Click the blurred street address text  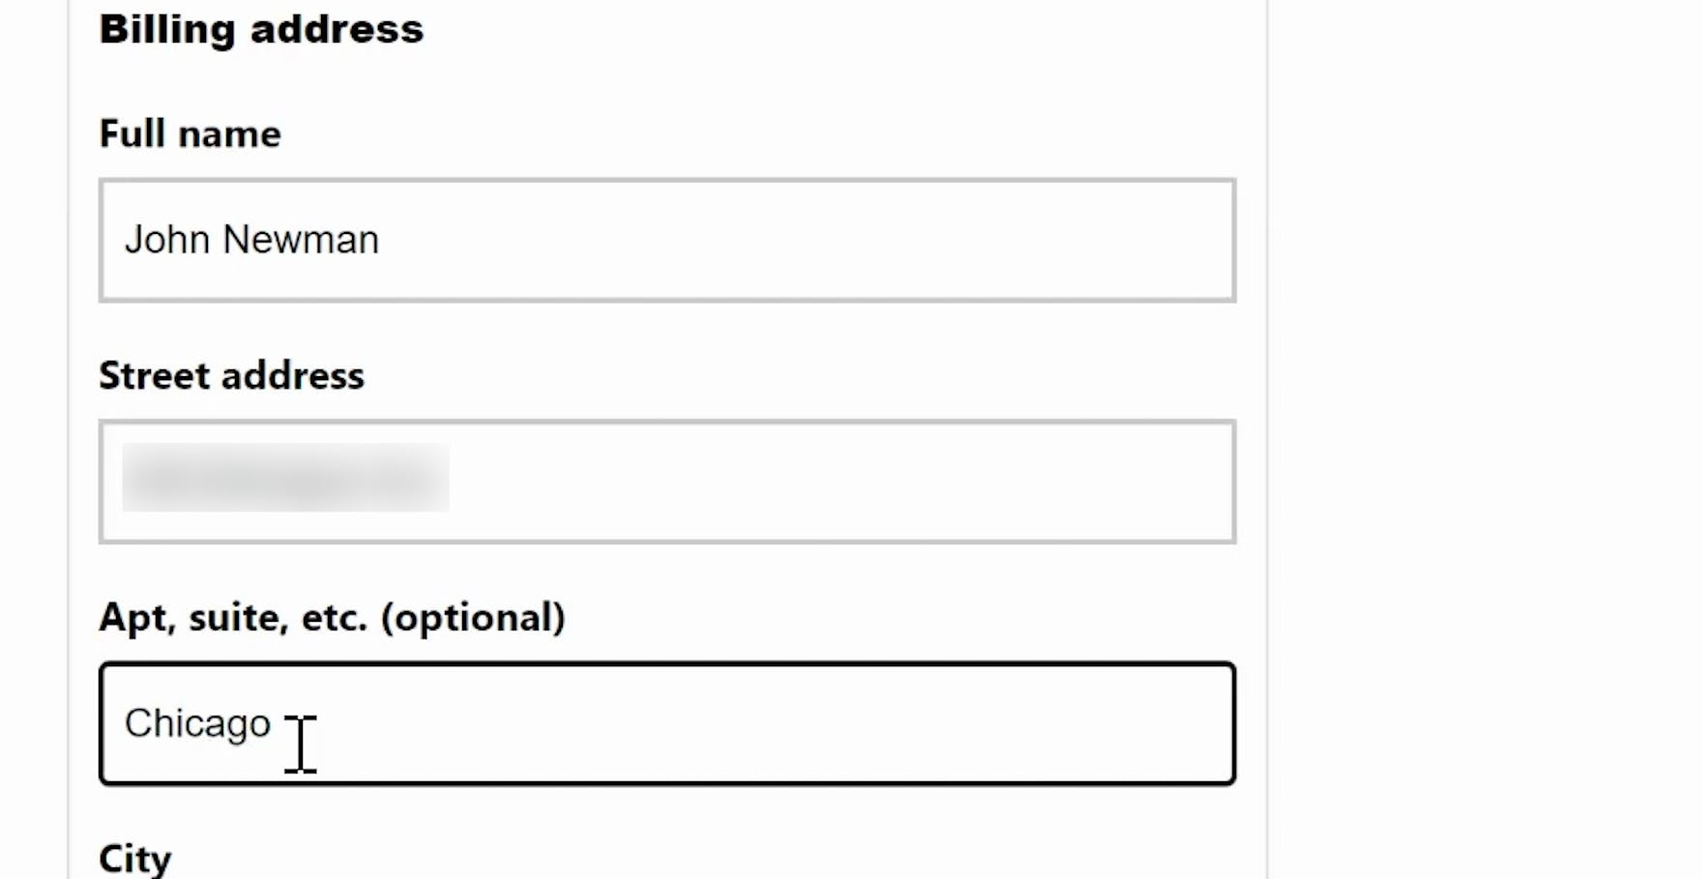click(290, 479)
